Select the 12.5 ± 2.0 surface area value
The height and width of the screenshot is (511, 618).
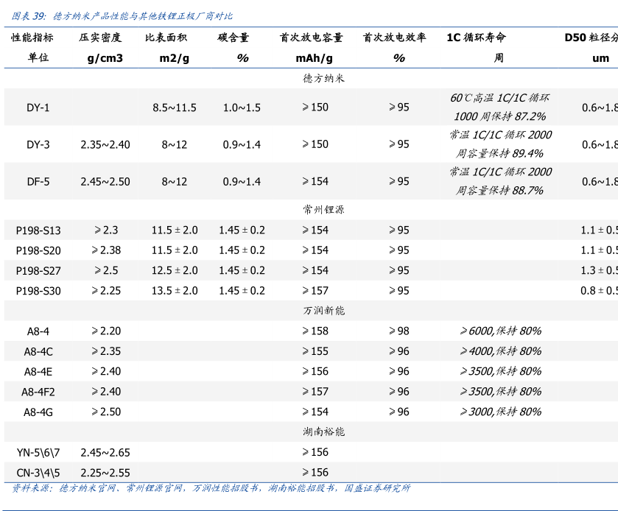175,271
